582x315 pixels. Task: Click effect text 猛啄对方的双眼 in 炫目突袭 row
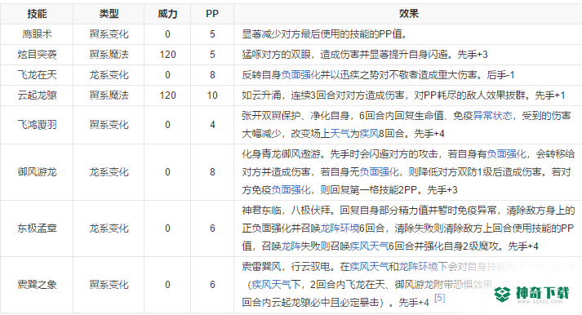tap(276, 55)
